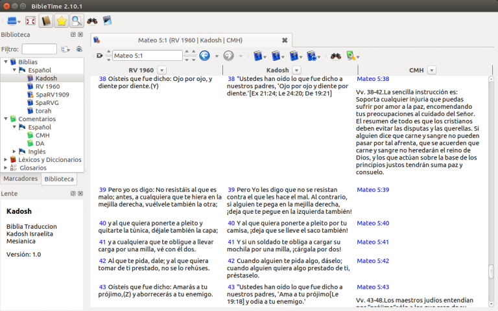Open the Mateo 5:40 commentary link
Image resolution: width=498 pixels, height=311 pixels.
click(373, 223)
